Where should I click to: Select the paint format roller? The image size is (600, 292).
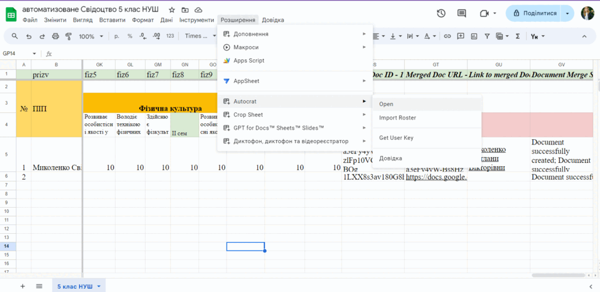pyautogui.click(x=68, y=36)
